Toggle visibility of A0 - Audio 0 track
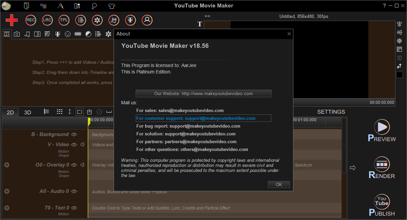The height and width of the screenshot is (220, 407). coord(74,191)
